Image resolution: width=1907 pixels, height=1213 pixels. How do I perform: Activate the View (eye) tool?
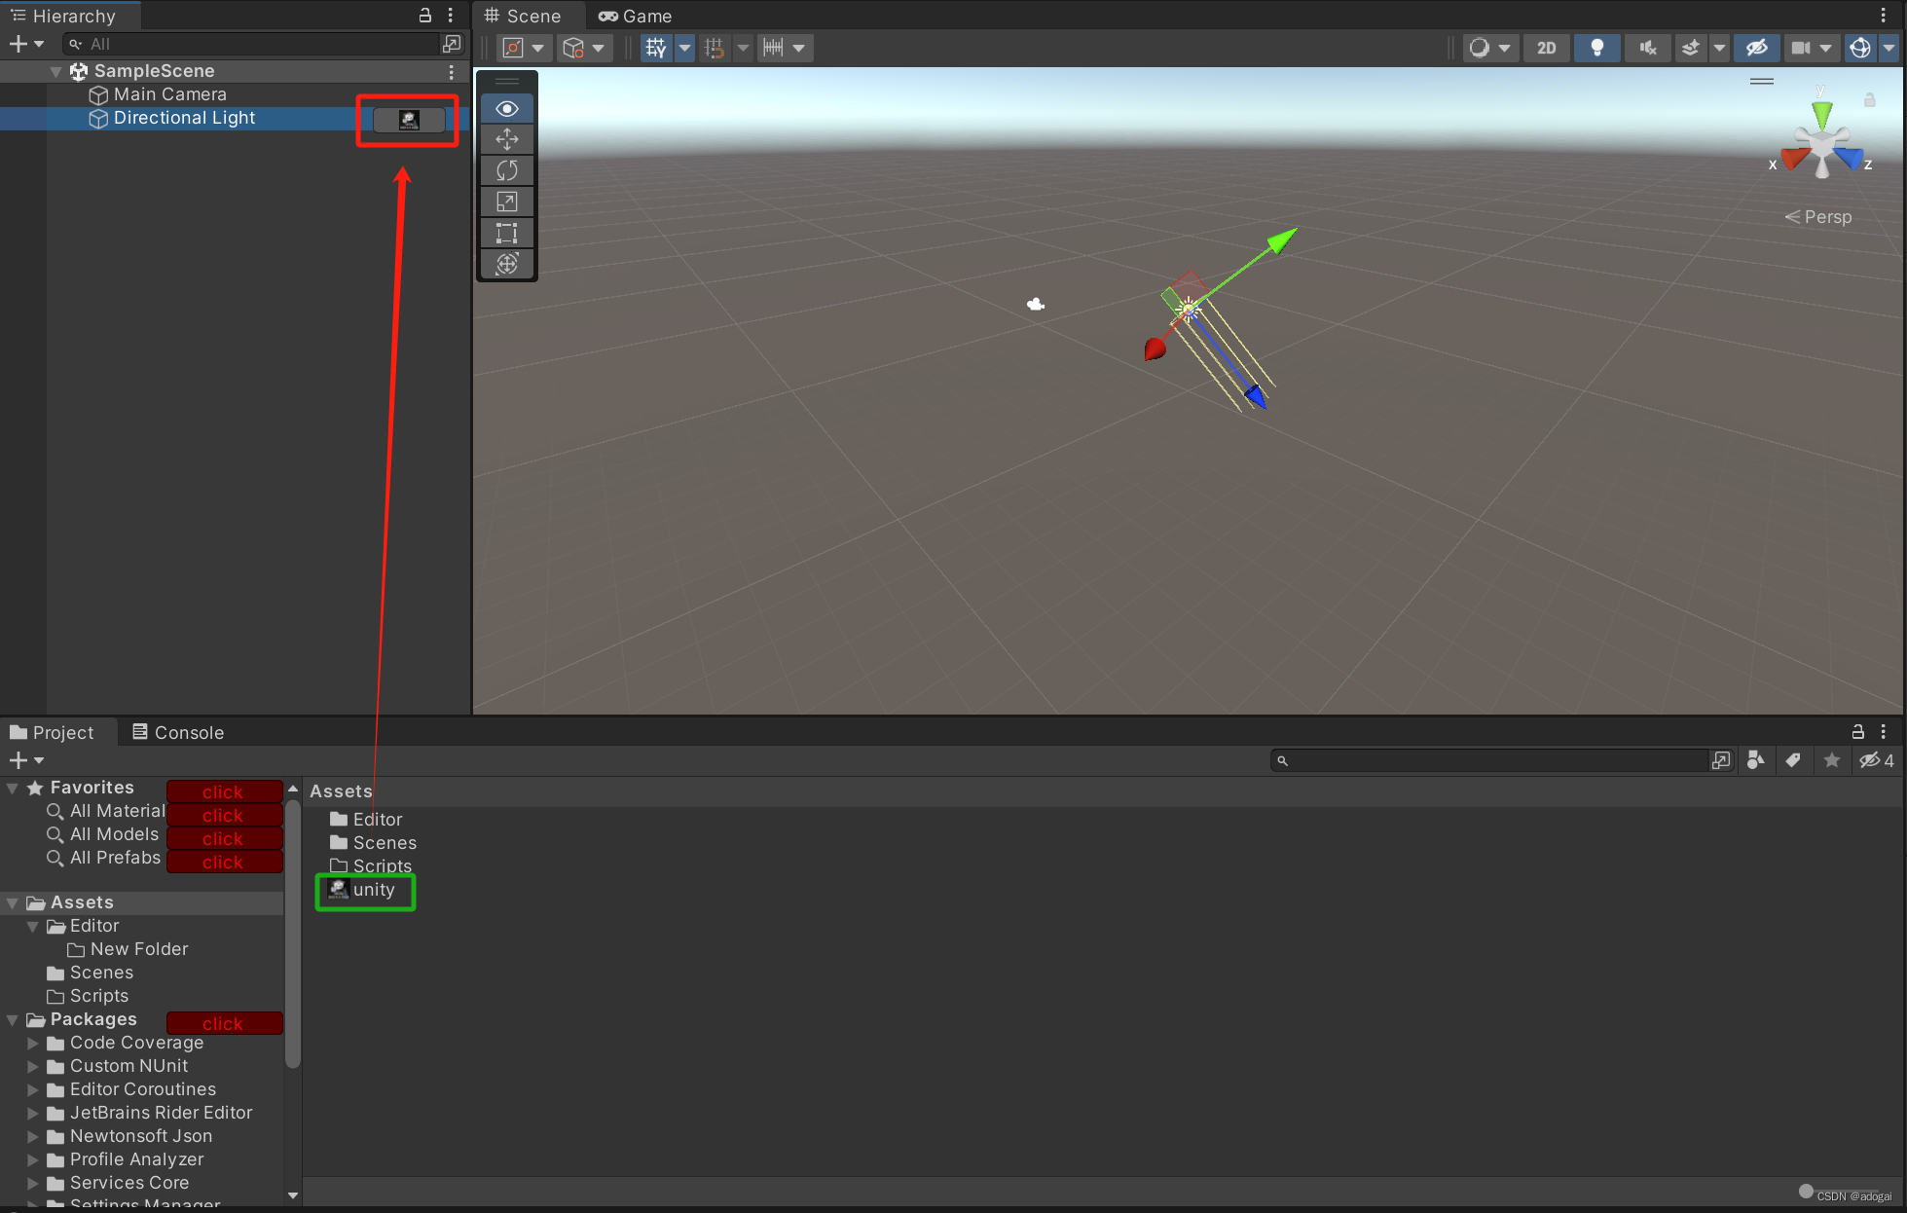pos(506,108)
